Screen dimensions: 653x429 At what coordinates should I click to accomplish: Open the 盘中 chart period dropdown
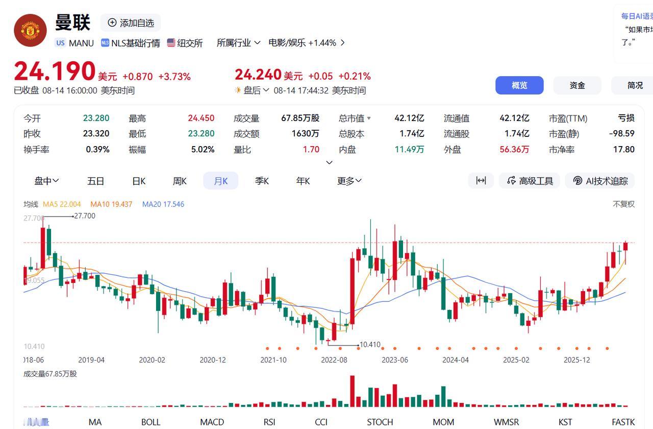coord(46,181)
